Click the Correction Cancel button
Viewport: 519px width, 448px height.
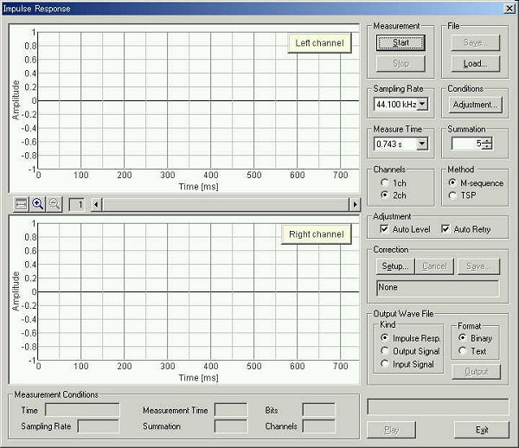point(434,266)
